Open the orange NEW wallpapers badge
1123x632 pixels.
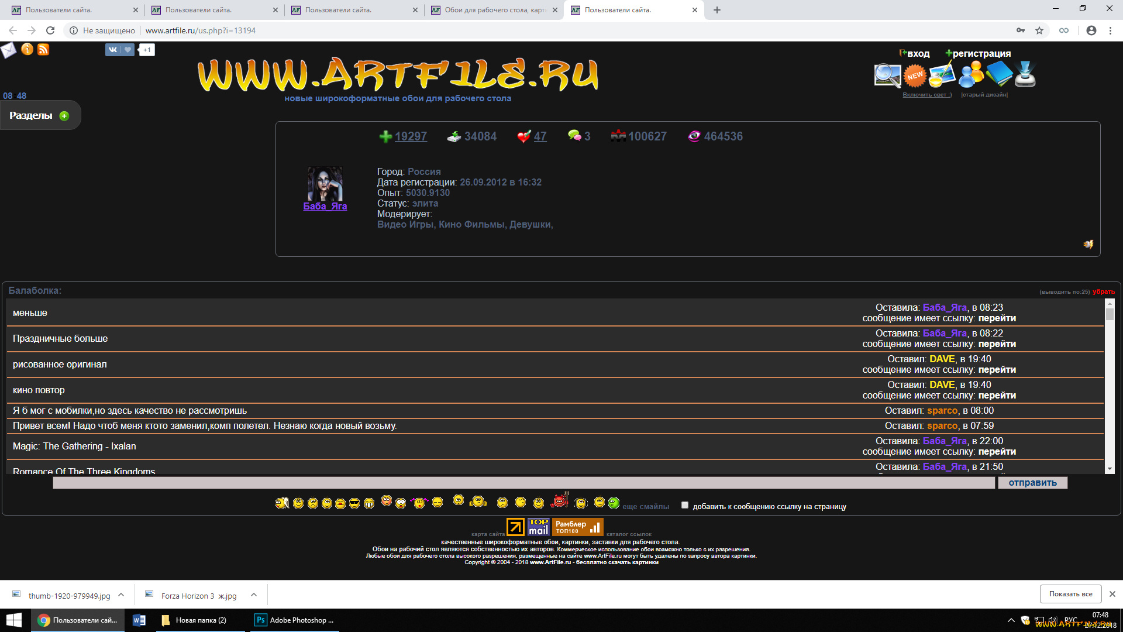(x=915, y=75)
